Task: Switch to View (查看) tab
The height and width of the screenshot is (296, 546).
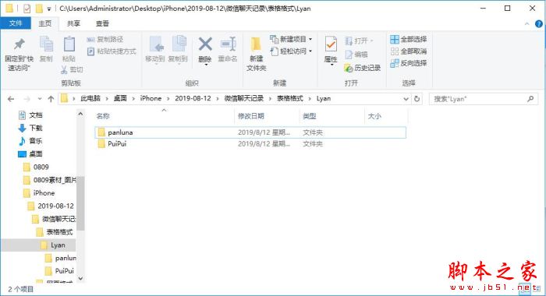Action: tap(102, 23)
